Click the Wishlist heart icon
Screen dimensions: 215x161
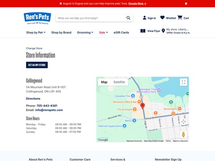tap(162, 17)
